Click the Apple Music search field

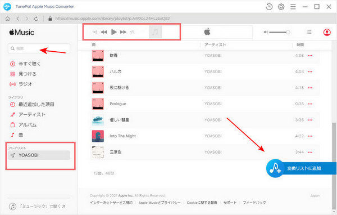click(x=39, y=48)
